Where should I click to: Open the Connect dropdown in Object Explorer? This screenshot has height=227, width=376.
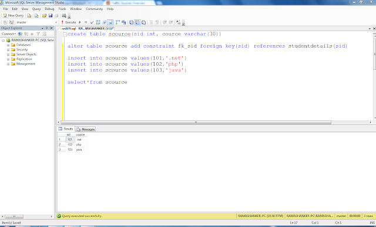[9, 34]
